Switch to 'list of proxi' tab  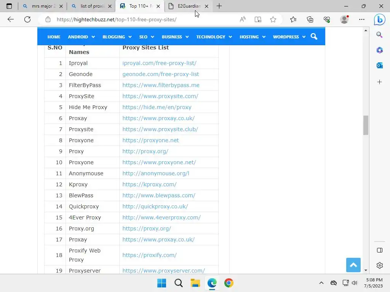point(91,6)
